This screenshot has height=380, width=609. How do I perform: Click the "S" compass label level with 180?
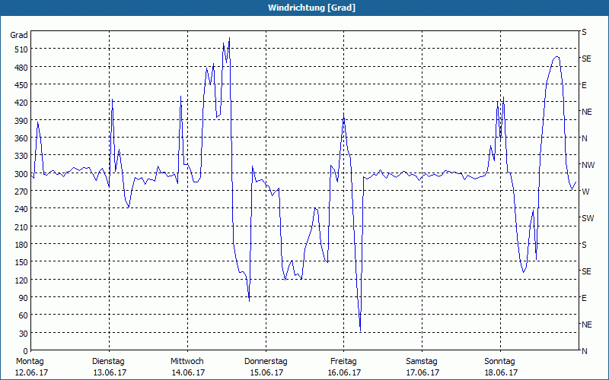[x=584, y=245]
